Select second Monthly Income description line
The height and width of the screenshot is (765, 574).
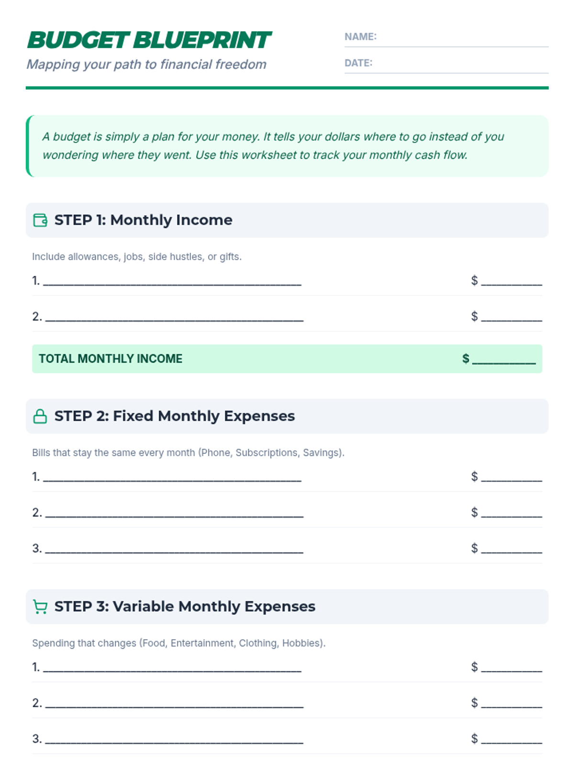174,317
